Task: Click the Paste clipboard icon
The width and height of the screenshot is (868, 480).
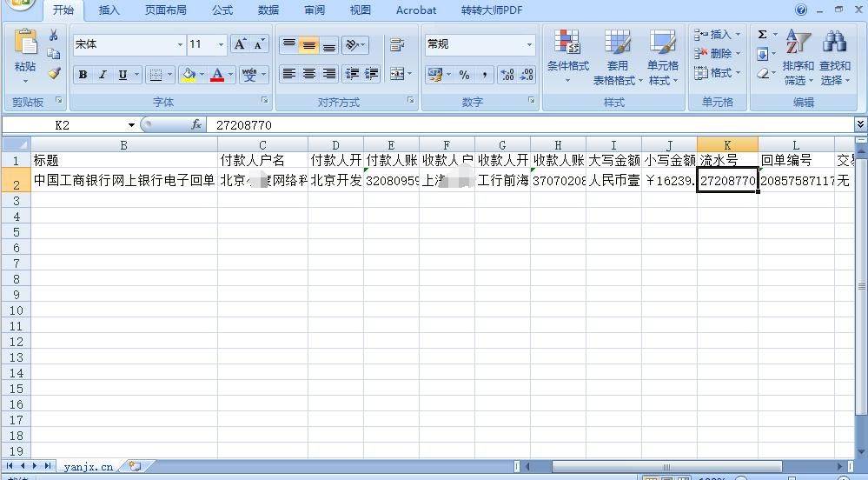Action: point(25,43)
